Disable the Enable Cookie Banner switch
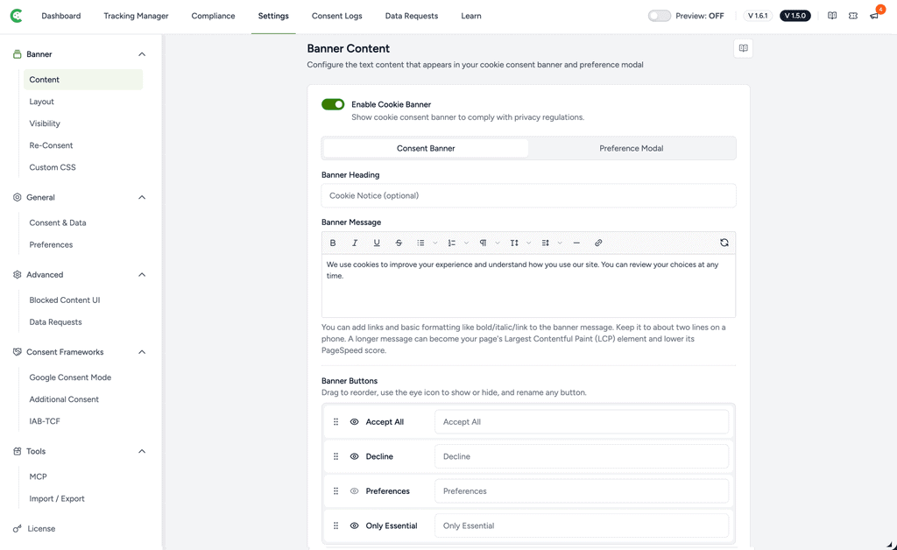 (333, 104)
